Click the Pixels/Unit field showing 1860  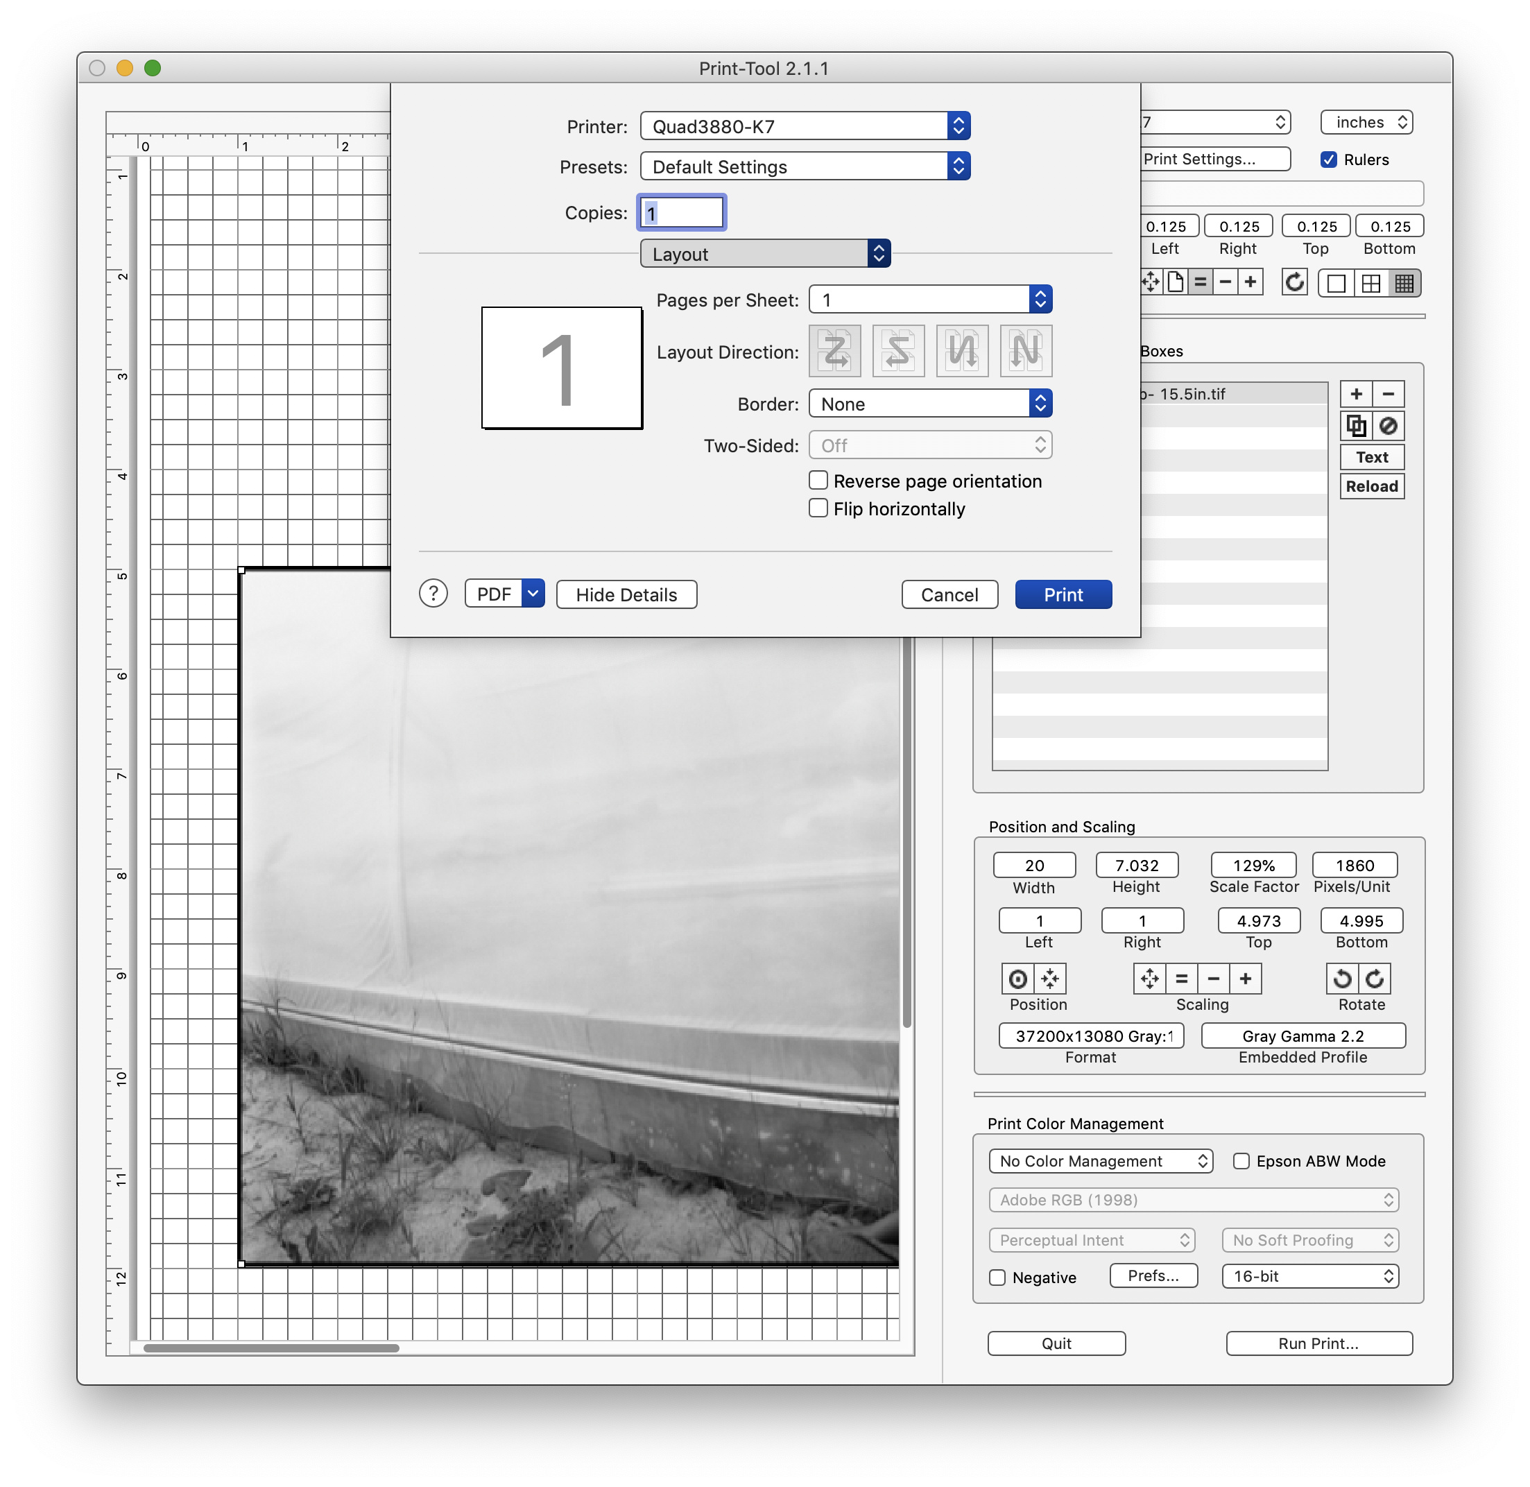(x=1355, y=866)
